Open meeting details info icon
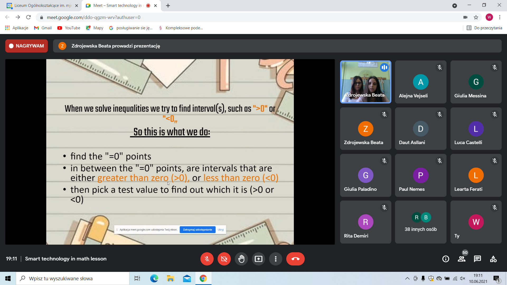The width and height of the screenshot is (507, 285). pyautogui.click(x=446, y=259)
